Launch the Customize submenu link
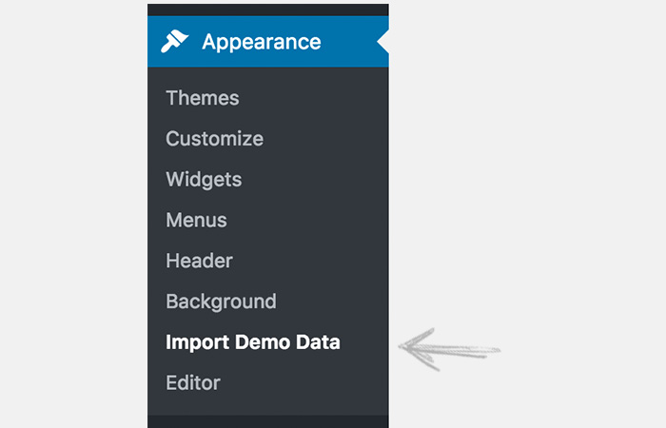 tap(214, 139)
